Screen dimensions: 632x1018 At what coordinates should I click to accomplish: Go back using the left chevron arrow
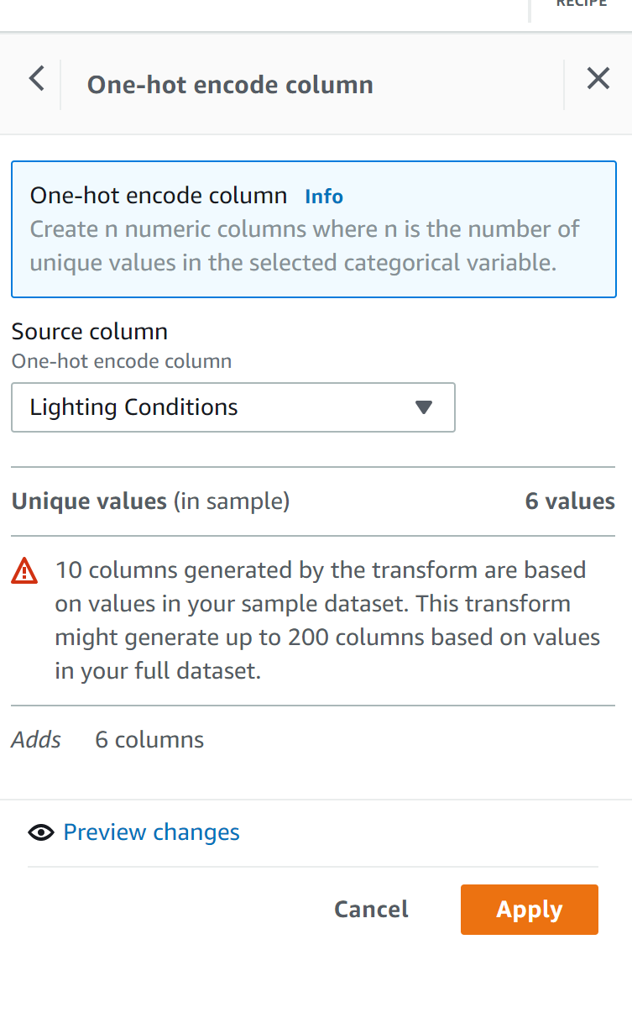coord(36,80)
